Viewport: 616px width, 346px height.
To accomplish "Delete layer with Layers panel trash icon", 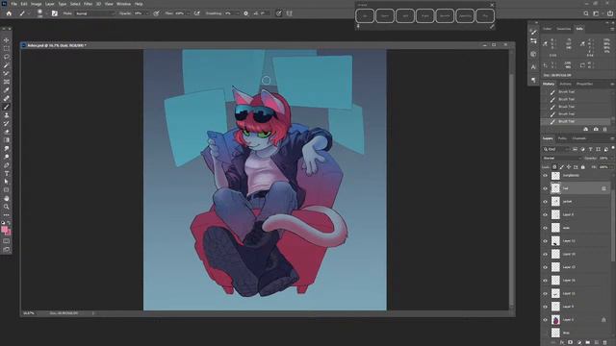I will (605, 342).
